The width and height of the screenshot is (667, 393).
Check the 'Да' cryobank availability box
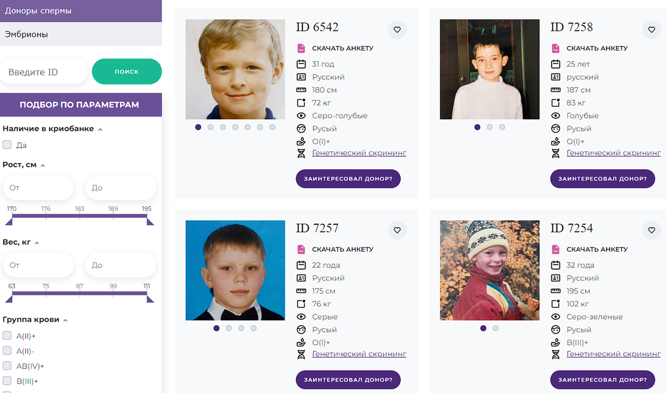coord(7,145)
